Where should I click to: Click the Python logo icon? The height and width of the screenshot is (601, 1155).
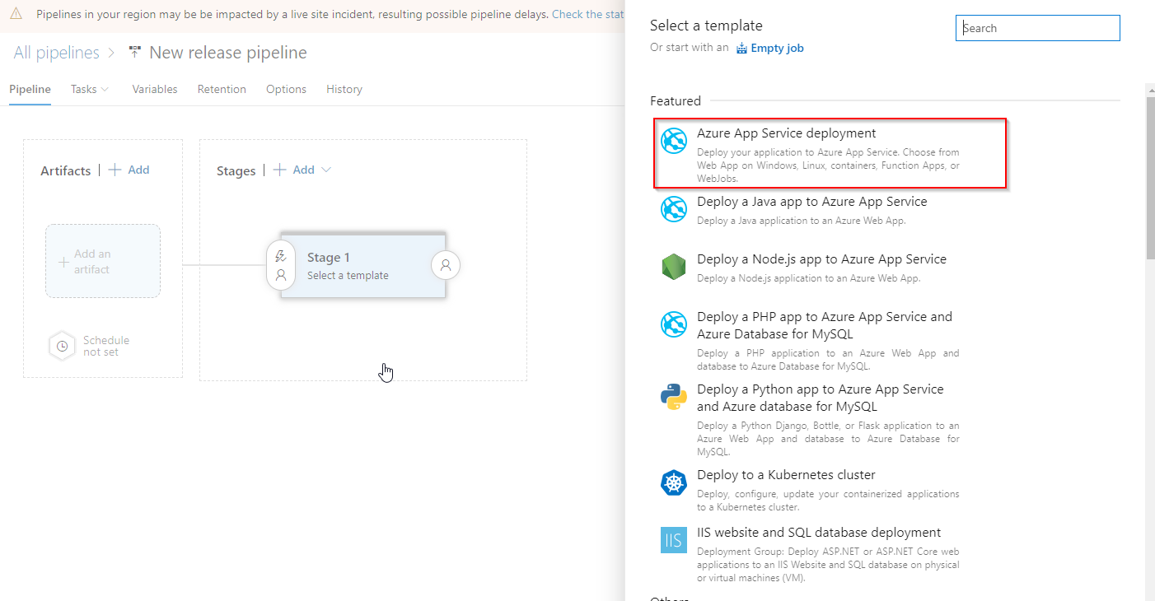(674, 397)
